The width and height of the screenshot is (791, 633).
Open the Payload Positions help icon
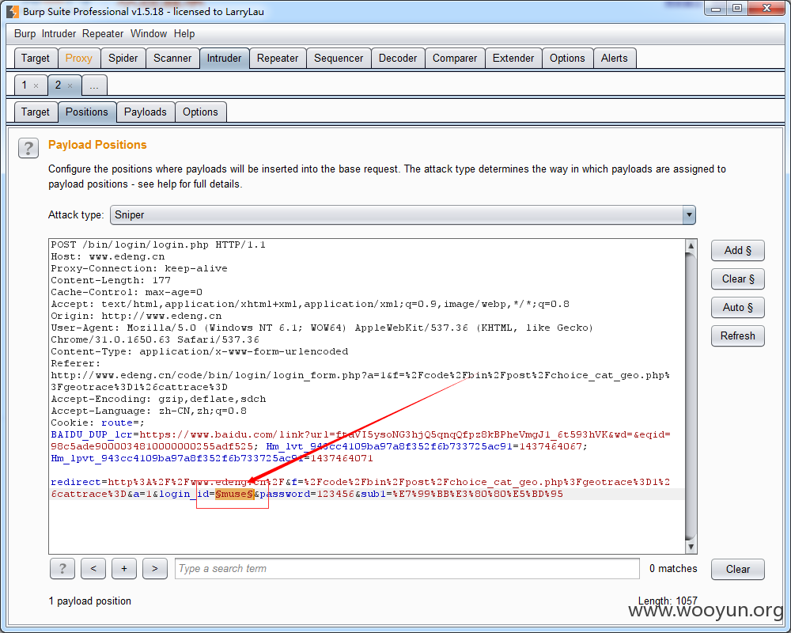pos(28,148)
